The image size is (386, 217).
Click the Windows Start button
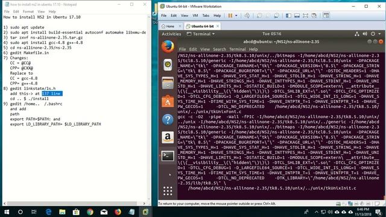point(7,212)
